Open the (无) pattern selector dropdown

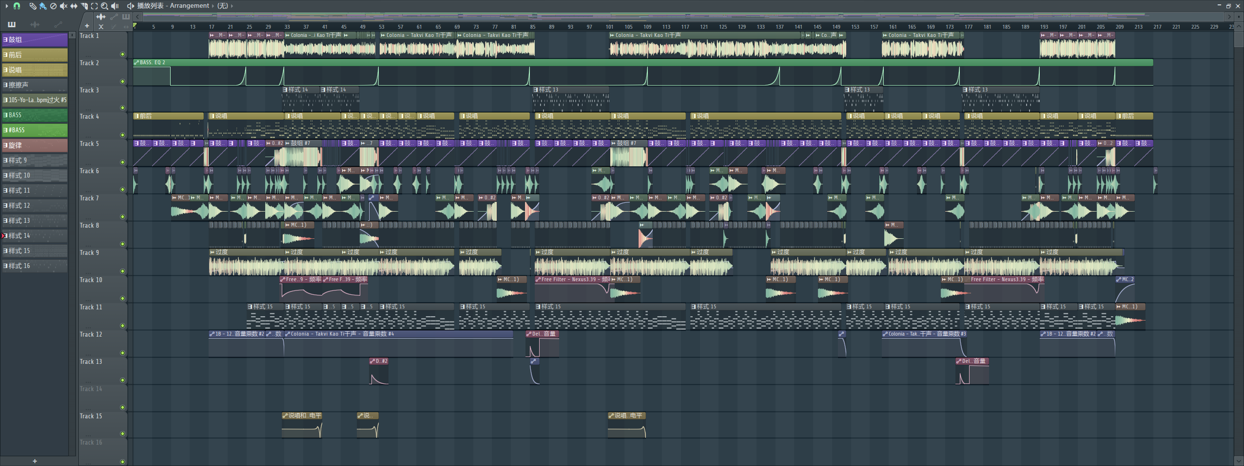(232, 6)
